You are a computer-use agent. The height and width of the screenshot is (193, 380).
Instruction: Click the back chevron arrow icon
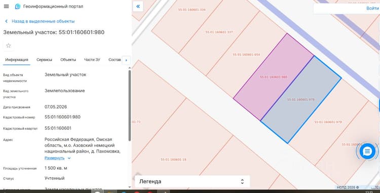(6, 21)
